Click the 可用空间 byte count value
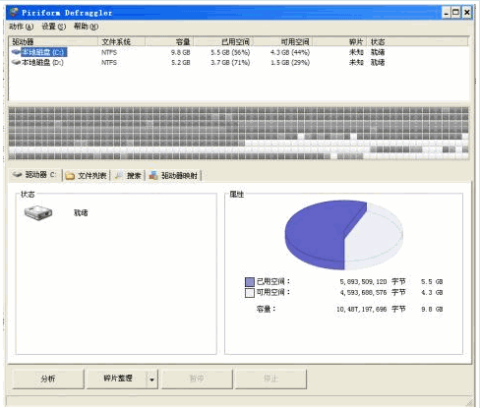Viewport: 480px width, 408px height. click(x=363, y=293)
